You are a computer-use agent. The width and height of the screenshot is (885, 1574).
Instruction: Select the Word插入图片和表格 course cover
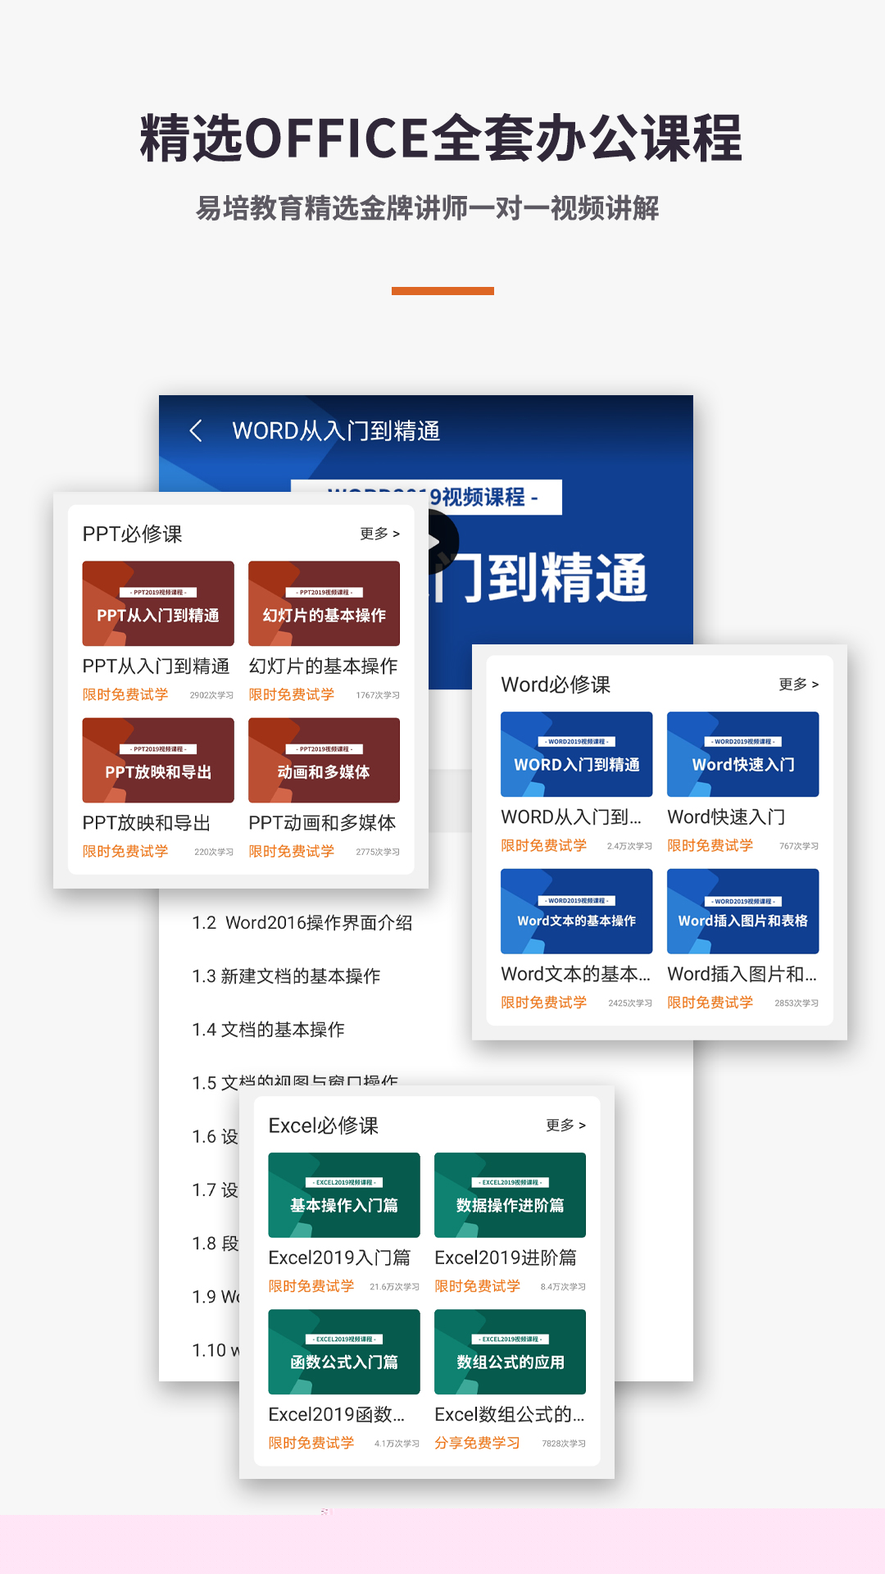click(x=742, y=911)
